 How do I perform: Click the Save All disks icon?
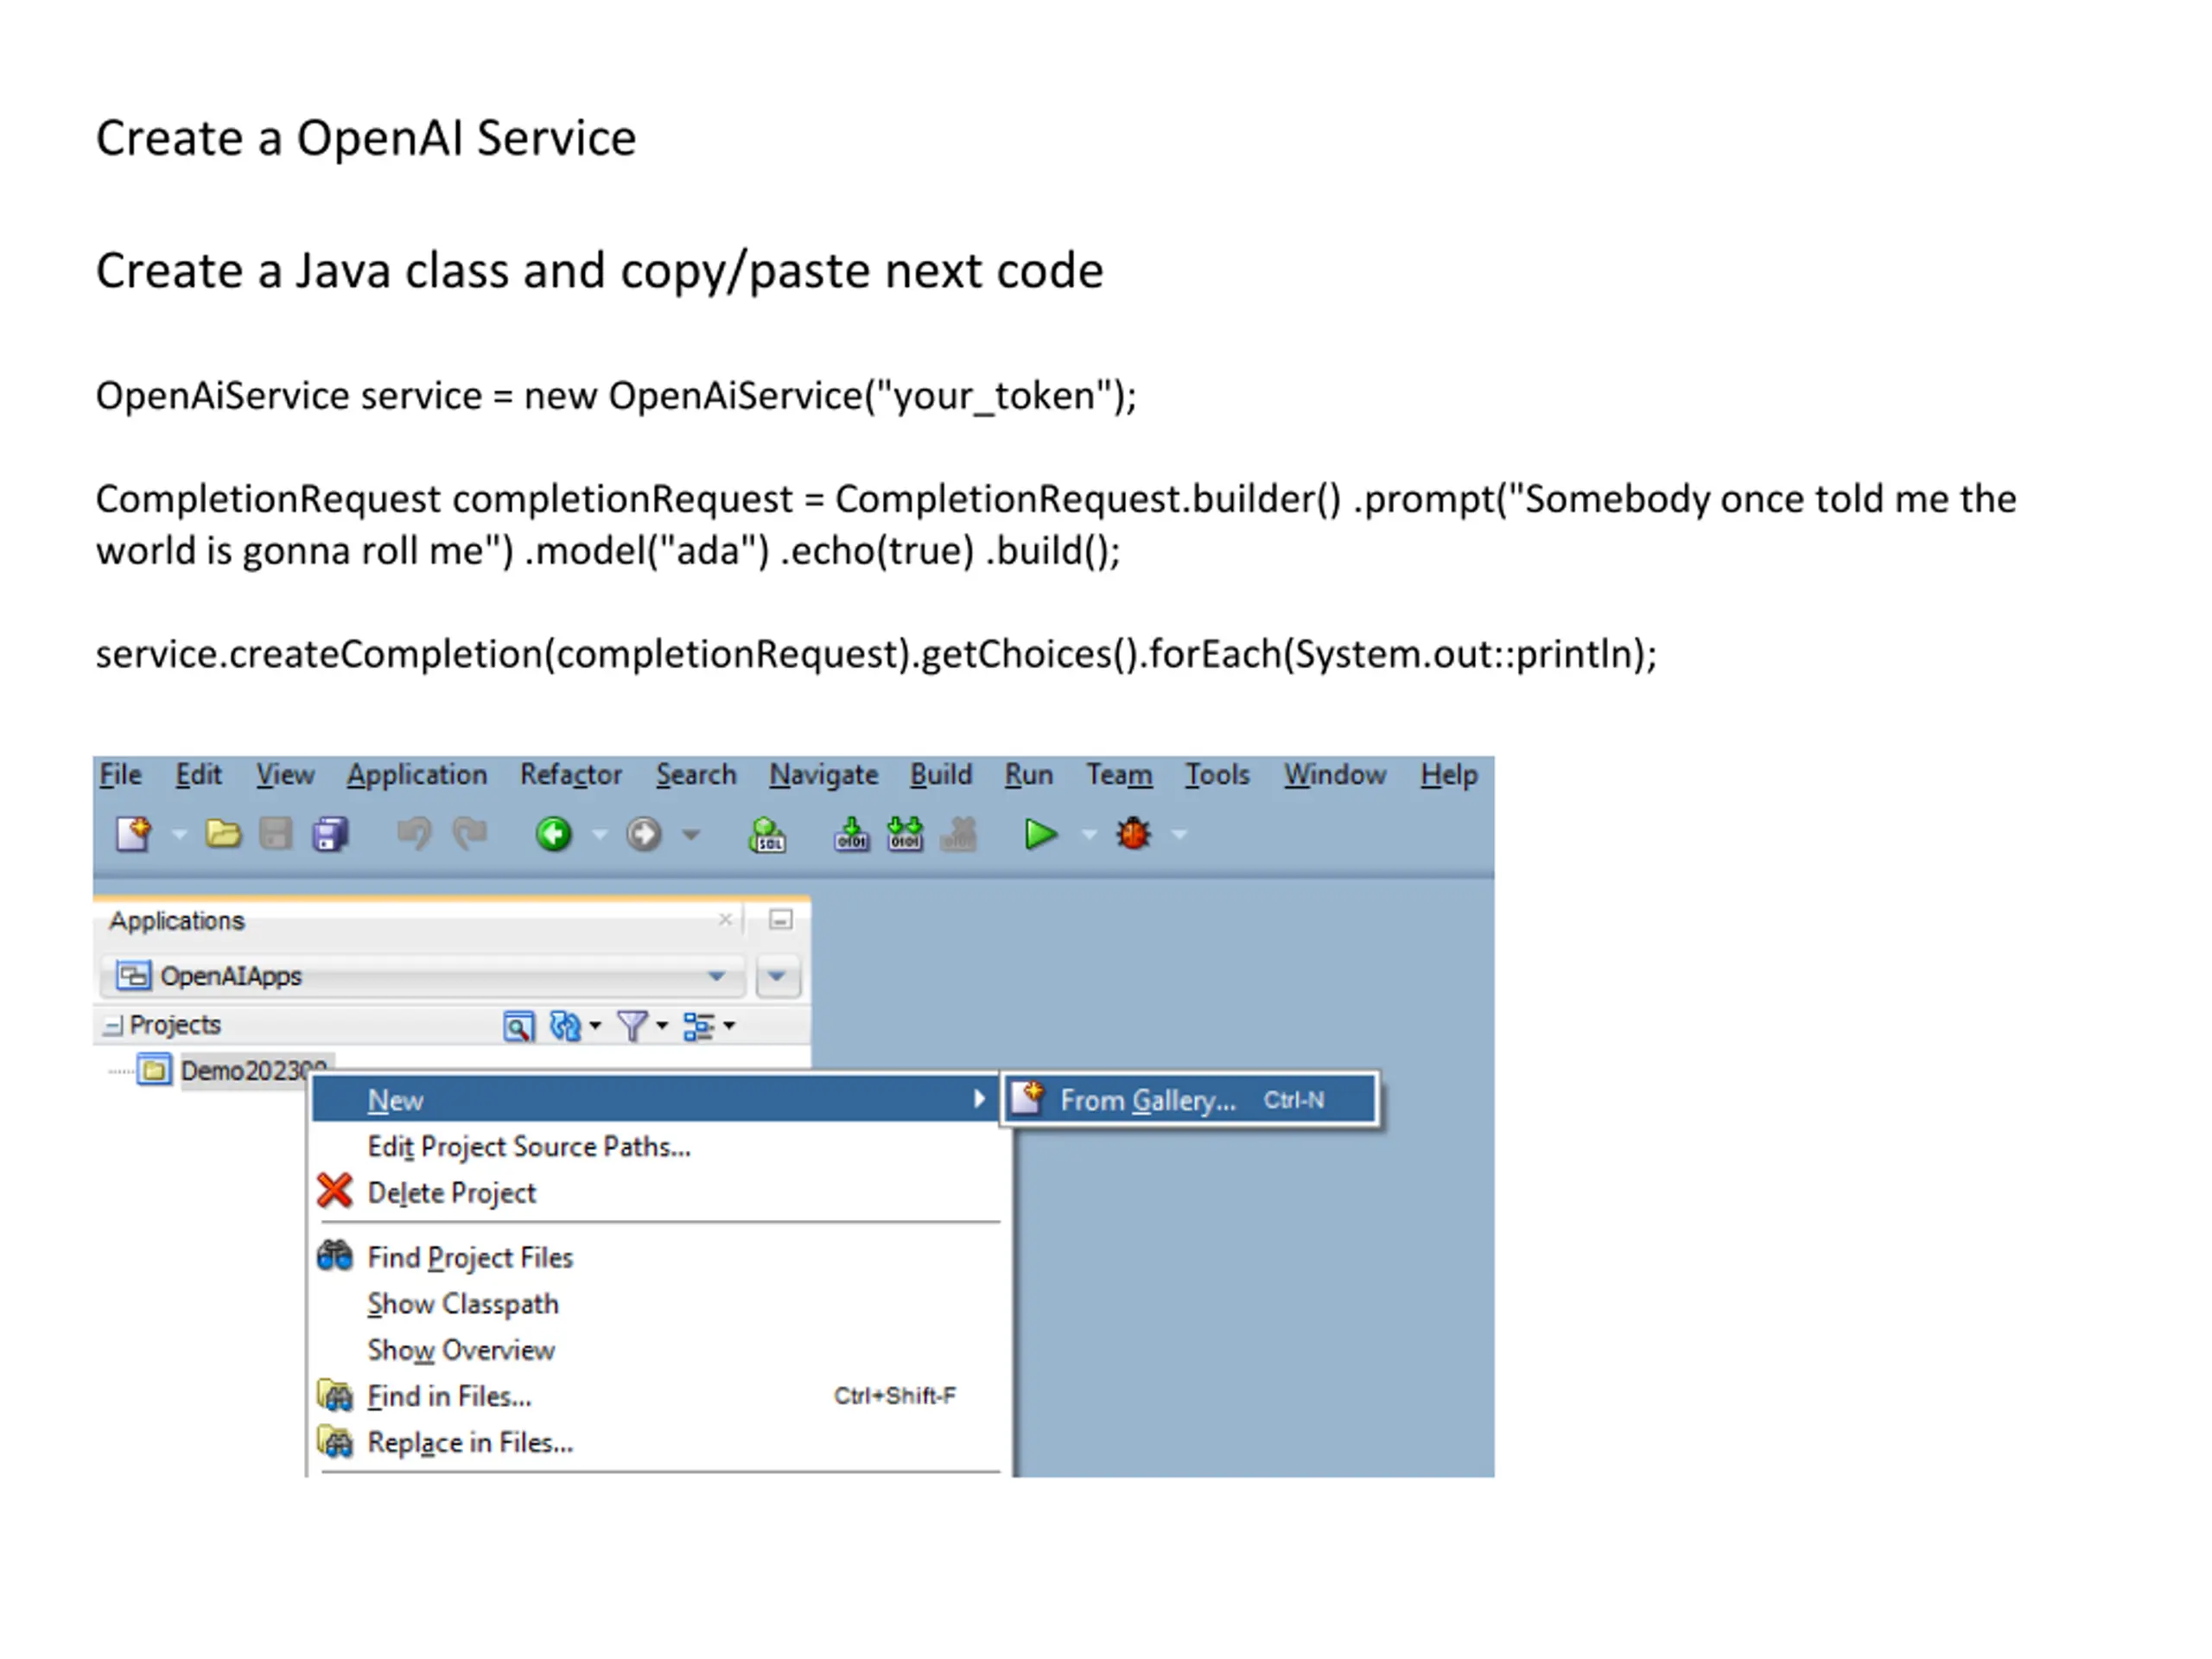[330, 834]
